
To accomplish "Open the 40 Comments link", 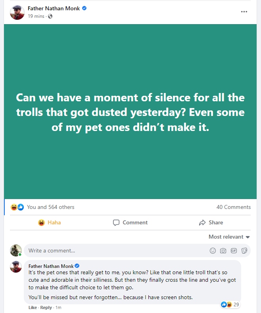I will [x=233, y=207].
